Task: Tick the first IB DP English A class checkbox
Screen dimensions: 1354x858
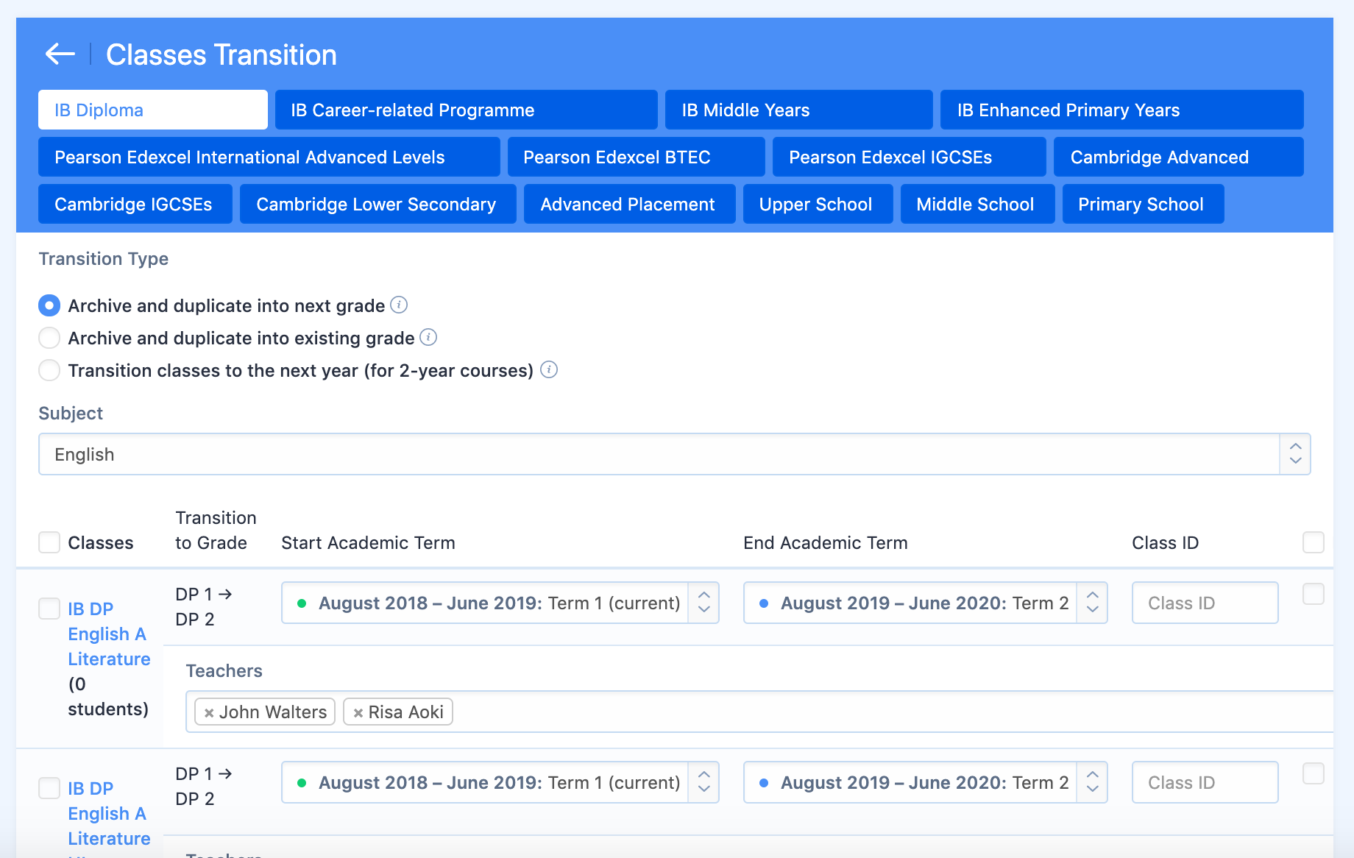Action: click(x=49, y=609)
